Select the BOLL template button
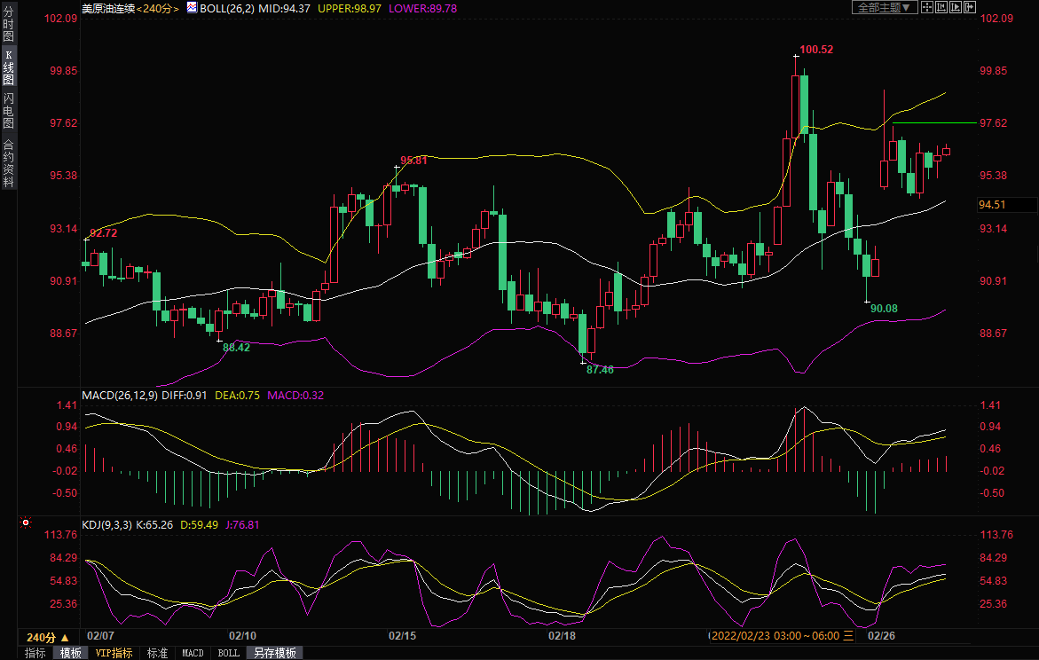1039x660 pixels. coord(228,653)
